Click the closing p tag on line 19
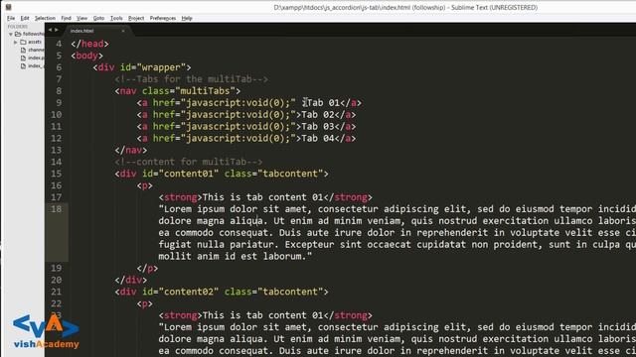This screenshot has height=357, width=636. click(x=147, y=269)
